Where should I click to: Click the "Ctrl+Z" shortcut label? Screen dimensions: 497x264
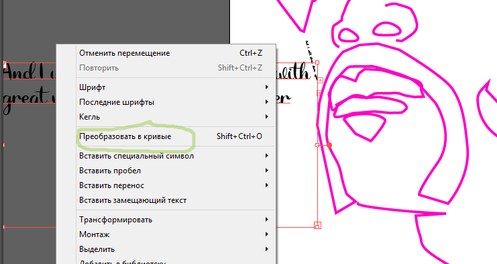point(251,53)
